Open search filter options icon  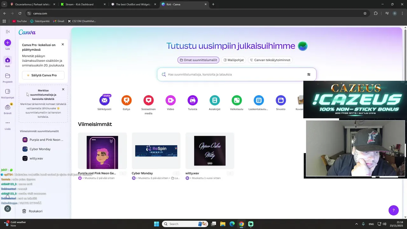309,74
